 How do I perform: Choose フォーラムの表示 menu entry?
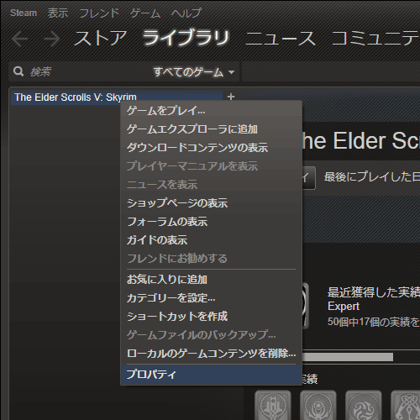(x=212, y=222)
